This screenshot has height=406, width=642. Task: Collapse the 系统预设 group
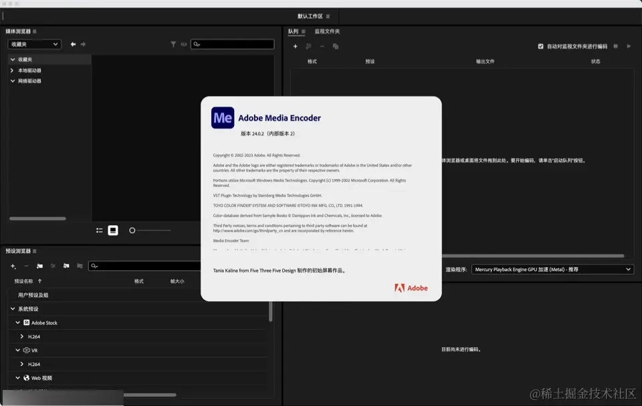coord(13,309)
